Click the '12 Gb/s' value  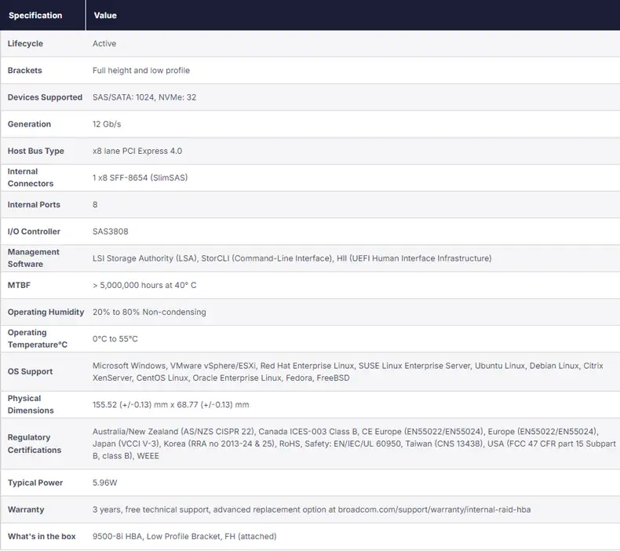coord(107,124)
